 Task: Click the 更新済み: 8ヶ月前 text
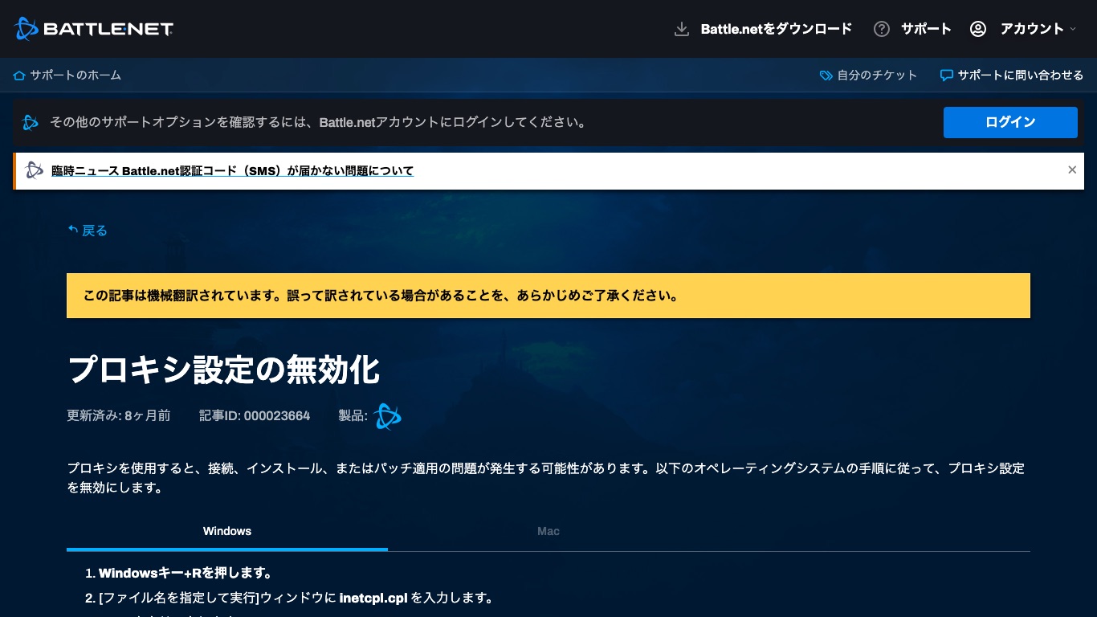(x=119, y=416)
